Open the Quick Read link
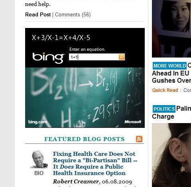191x187 pixels. pos(165,90)
